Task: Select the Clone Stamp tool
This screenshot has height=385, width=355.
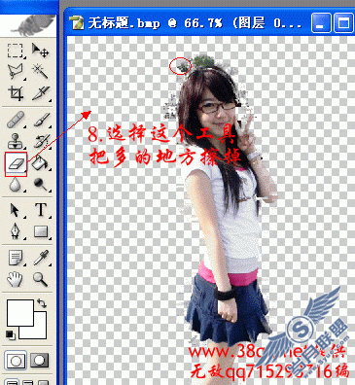Action: click(16, 141)
